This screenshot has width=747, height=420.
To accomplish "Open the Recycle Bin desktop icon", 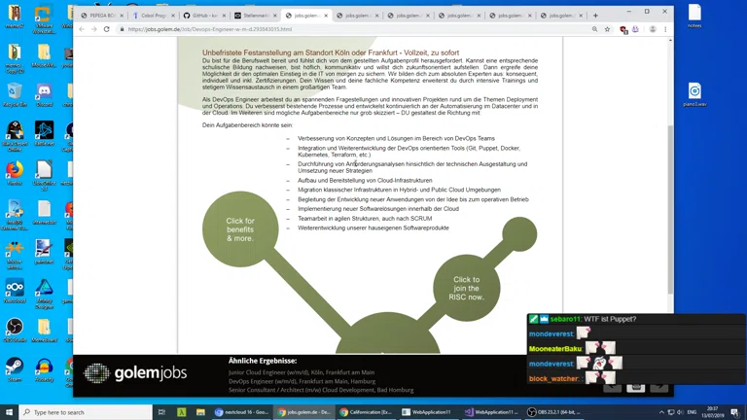I will point(15,94).
